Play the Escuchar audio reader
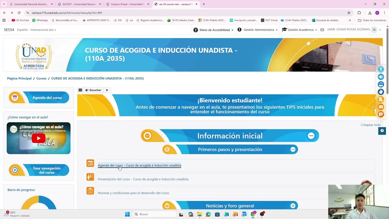Image resolution: width=389 pixels, height=219 pixels. point(107,90)
